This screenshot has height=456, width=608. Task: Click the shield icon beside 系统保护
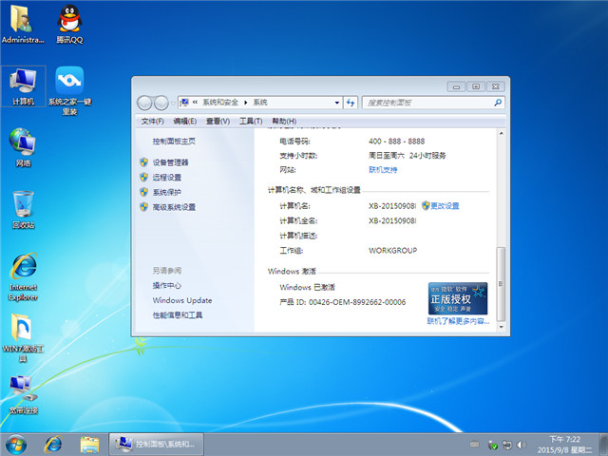(143, 192)
